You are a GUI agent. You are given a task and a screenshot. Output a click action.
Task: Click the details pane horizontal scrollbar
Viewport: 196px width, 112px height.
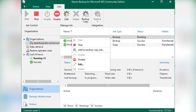(x=108, y=85)
